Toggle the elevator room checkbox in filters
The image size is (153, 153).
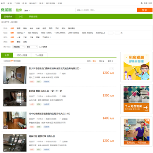[40, 47]
